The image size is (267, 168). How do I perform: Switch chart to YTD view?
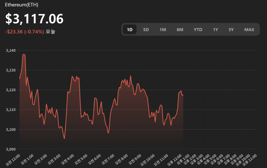pos(198,30)
